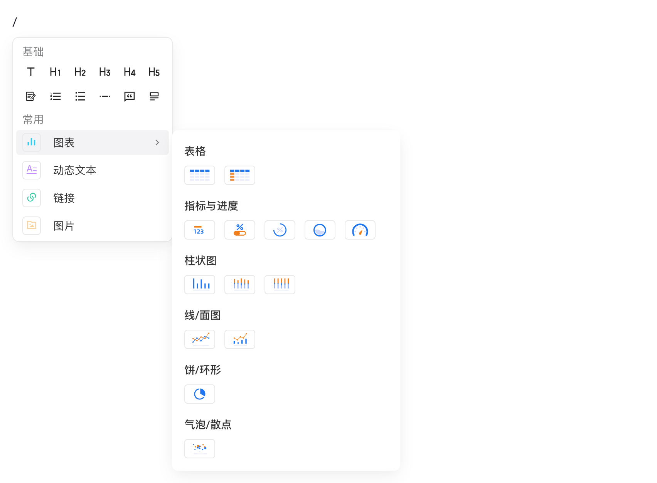The image size is (657, 483).
Task: Click the 线/面图 section heading
Action: (202, 315)
